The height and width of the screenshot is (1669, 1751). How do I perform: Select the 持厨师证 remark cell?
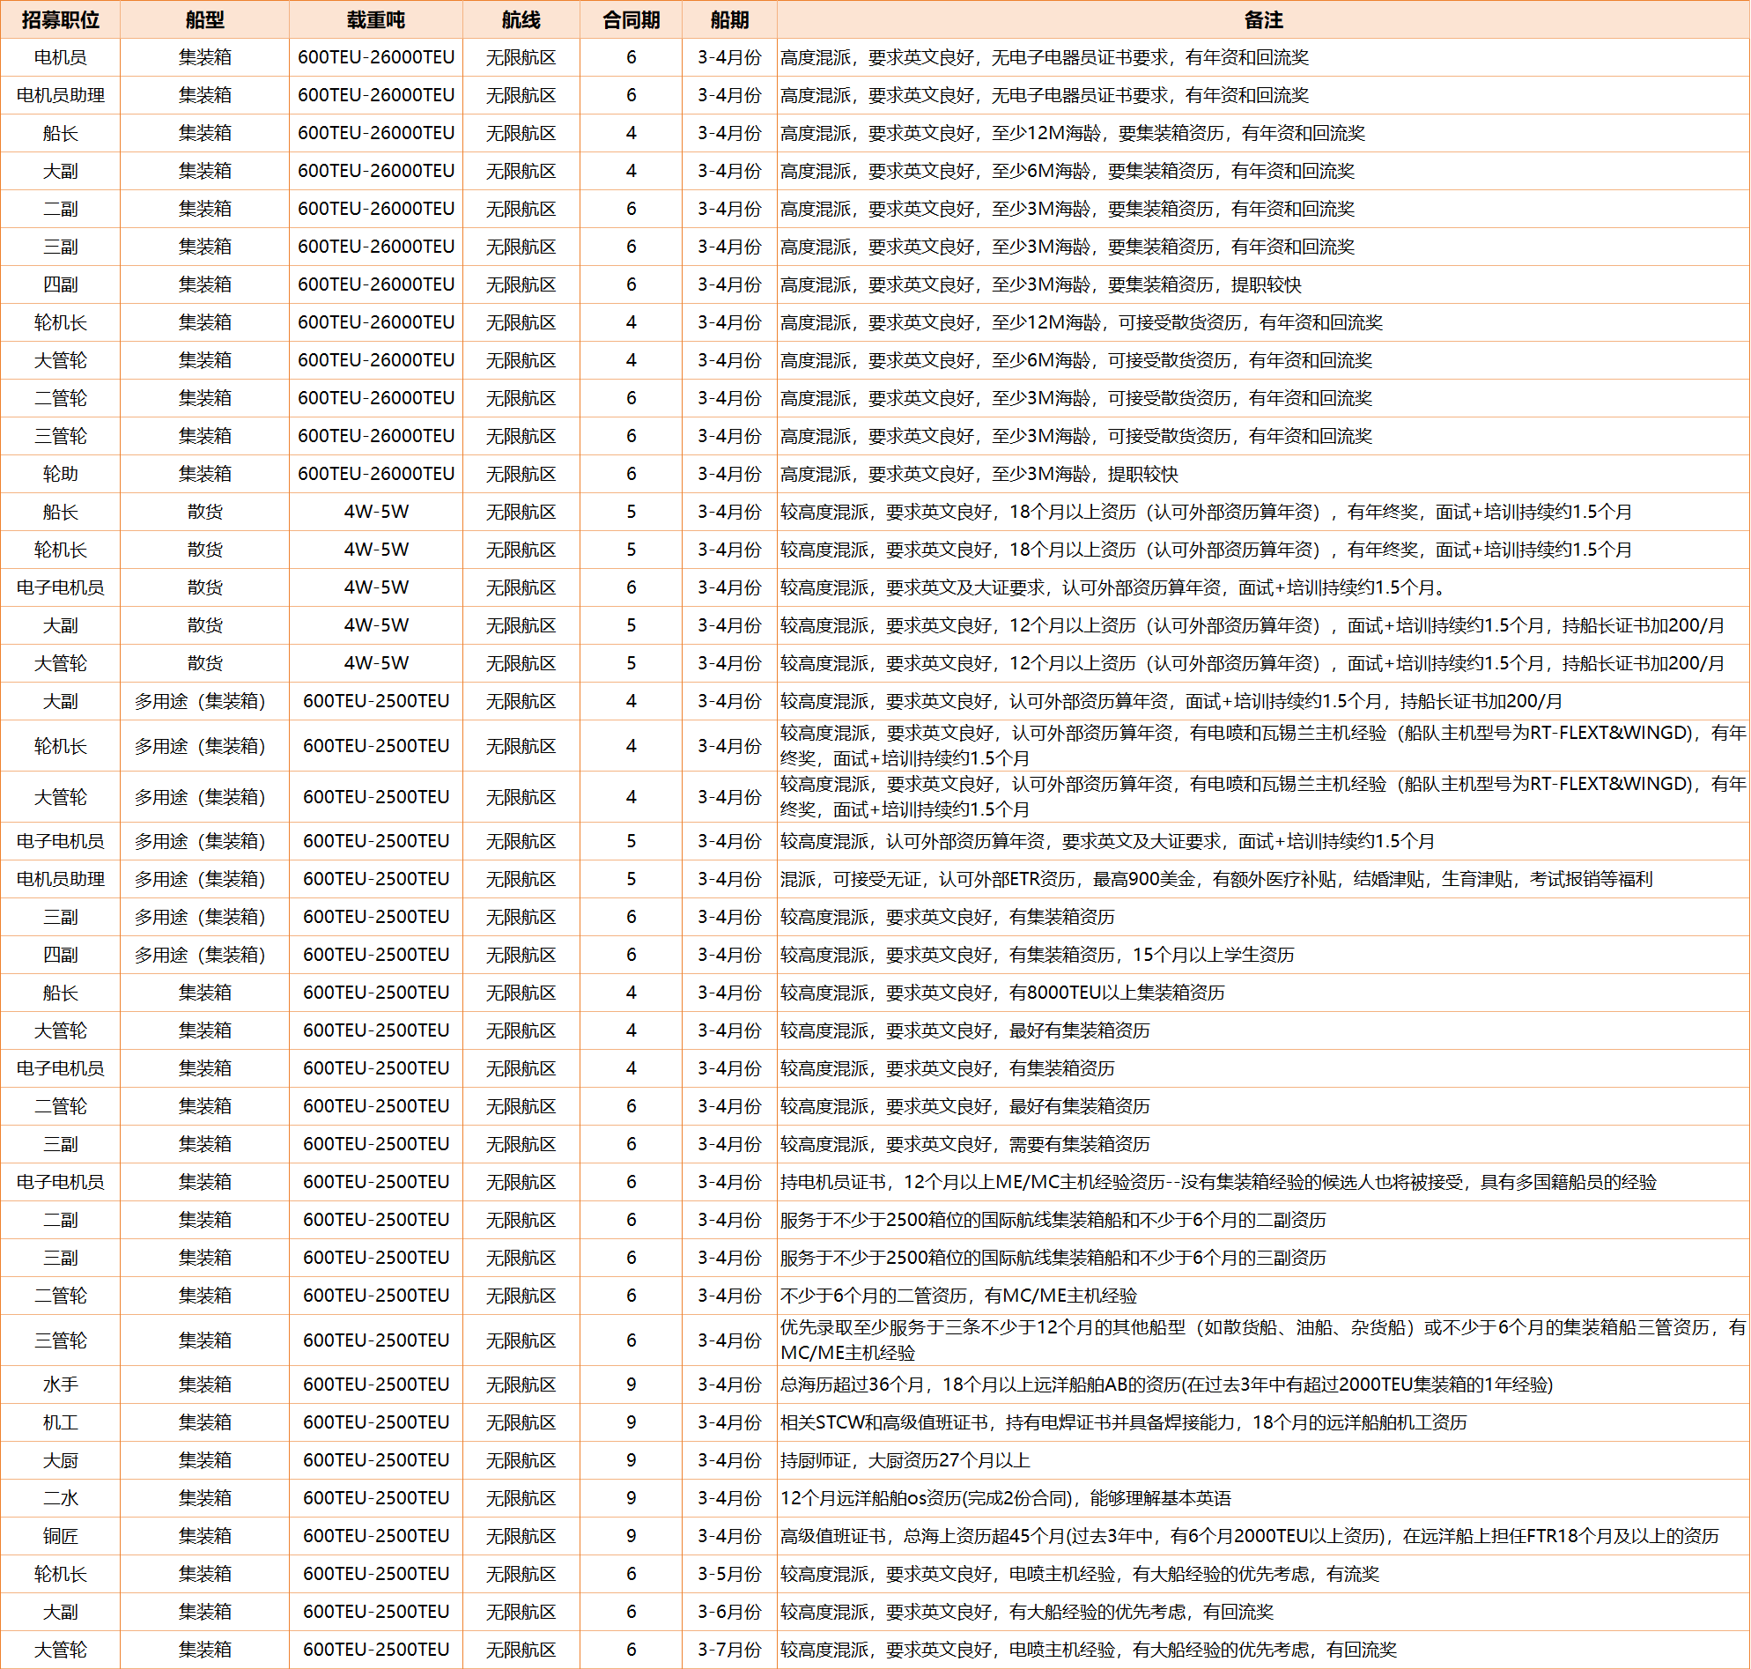pyautogui.click(x=905, y=1460)
